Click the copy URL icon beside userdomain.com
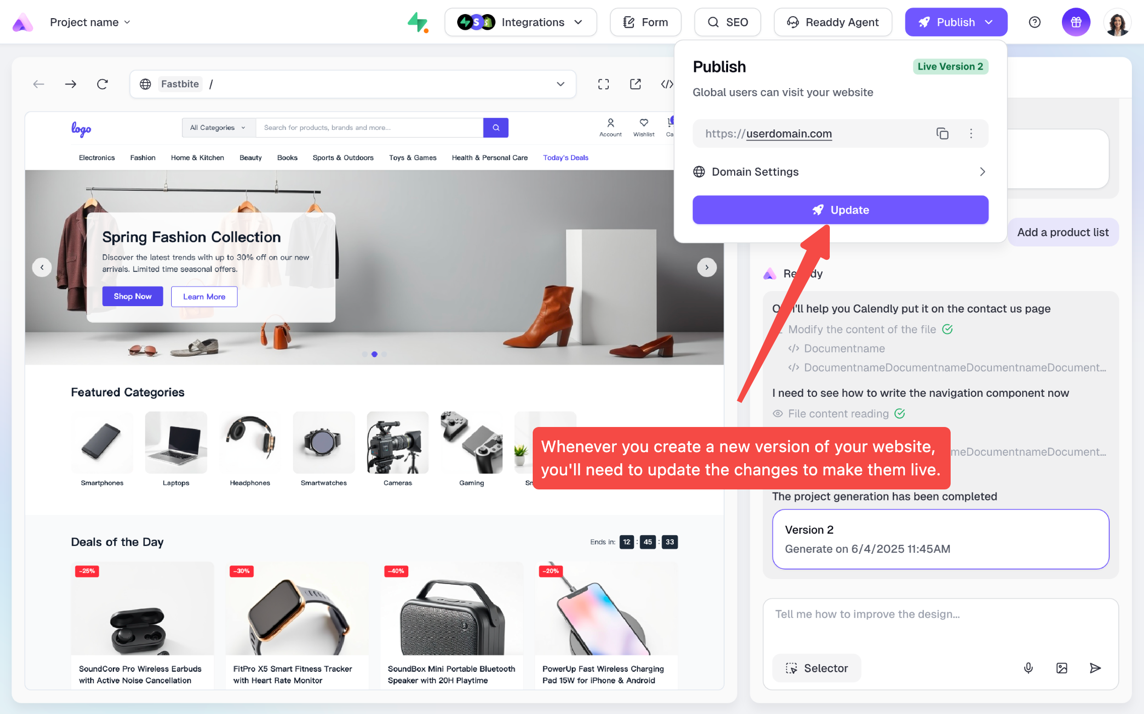 tap(942, 133)
